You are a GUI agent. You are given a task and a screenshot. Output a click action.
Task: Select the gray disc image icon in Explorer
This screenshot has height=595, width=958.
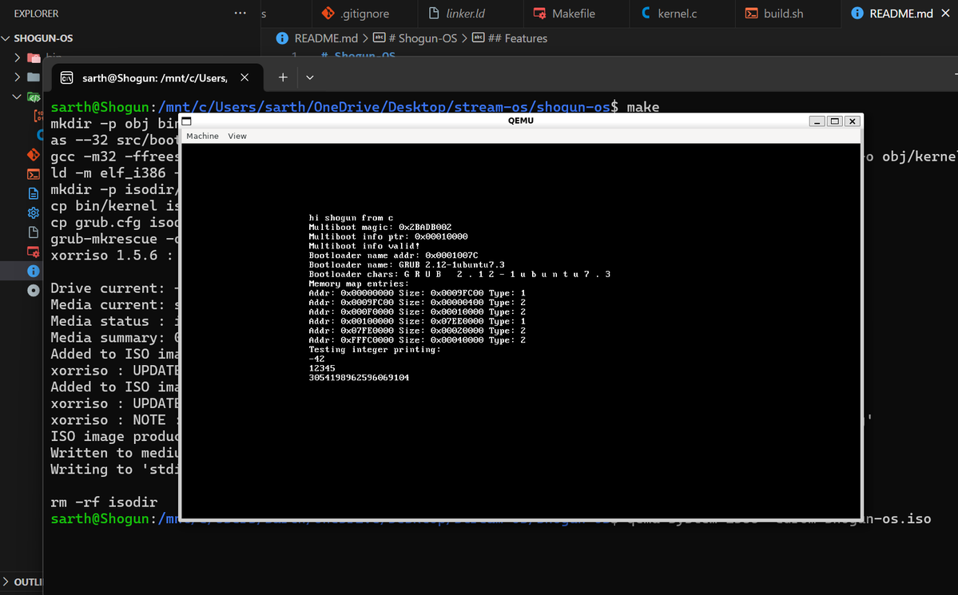[x=34, y=290]
